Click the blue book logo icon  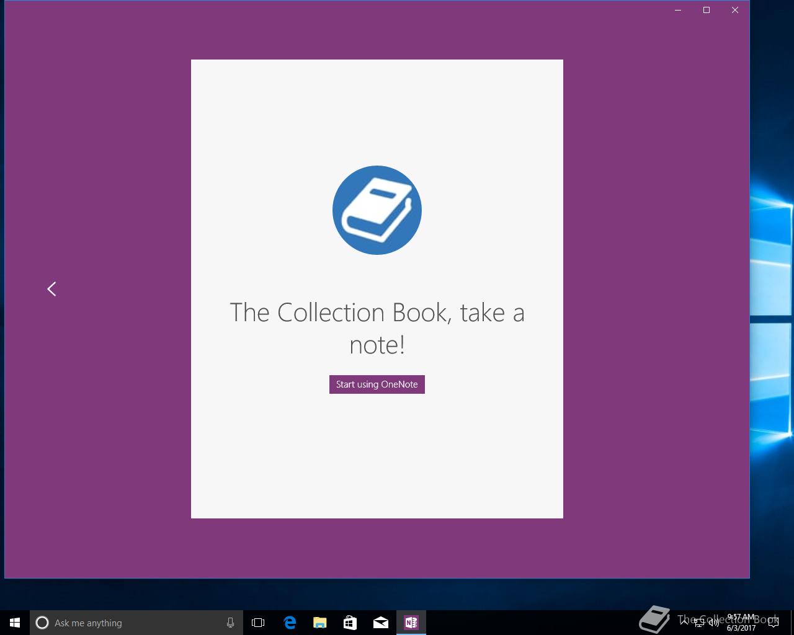pos(377,210)
